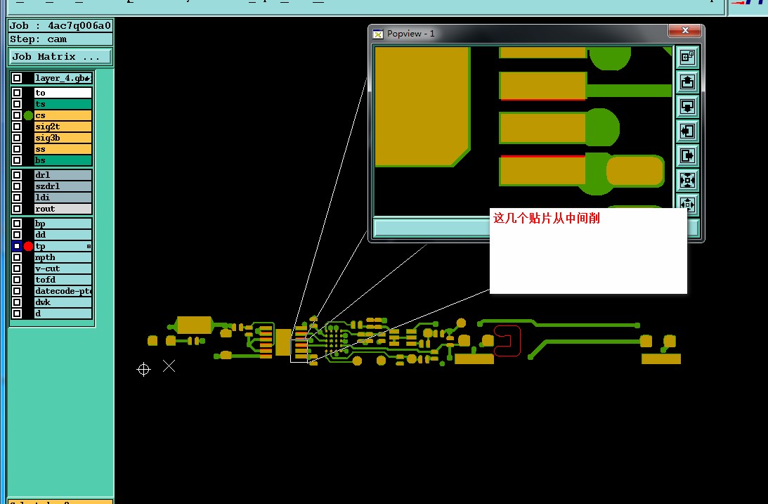Toggle checkbox for the 'bp' layer
The width and height of the screenshot is (768, 504).
point(17,224)
